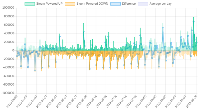Toggle the Steem Powered DOWN legend swatch

pyautogui.click(x=70, y=4)
